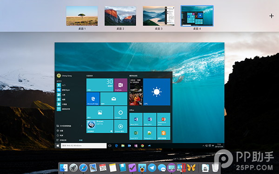Expand the File Explorer jump list arrow

click(82, 126)
